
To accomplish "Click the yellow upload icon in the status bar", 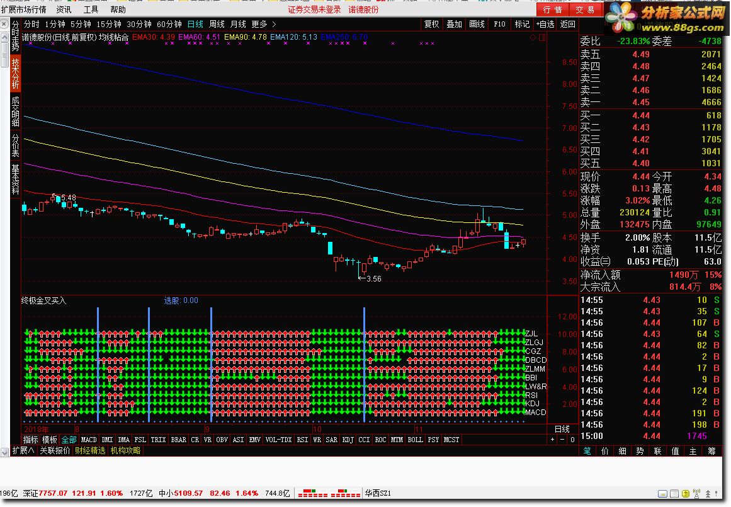I will tap(685, 494).
